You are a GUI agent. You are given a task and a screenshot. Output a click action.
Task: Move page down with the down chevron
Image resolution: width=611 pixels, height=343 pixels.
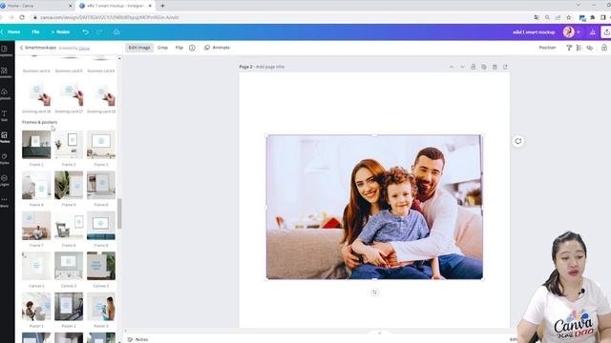coord(462,67)
